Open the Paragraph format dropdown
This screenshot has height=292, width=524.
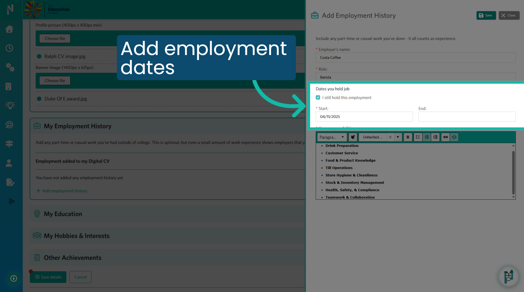(x=332, y=137)
